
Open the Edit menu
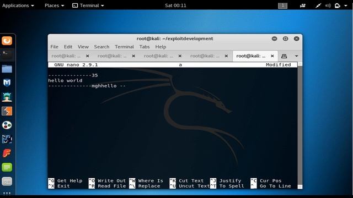(68, 47)
